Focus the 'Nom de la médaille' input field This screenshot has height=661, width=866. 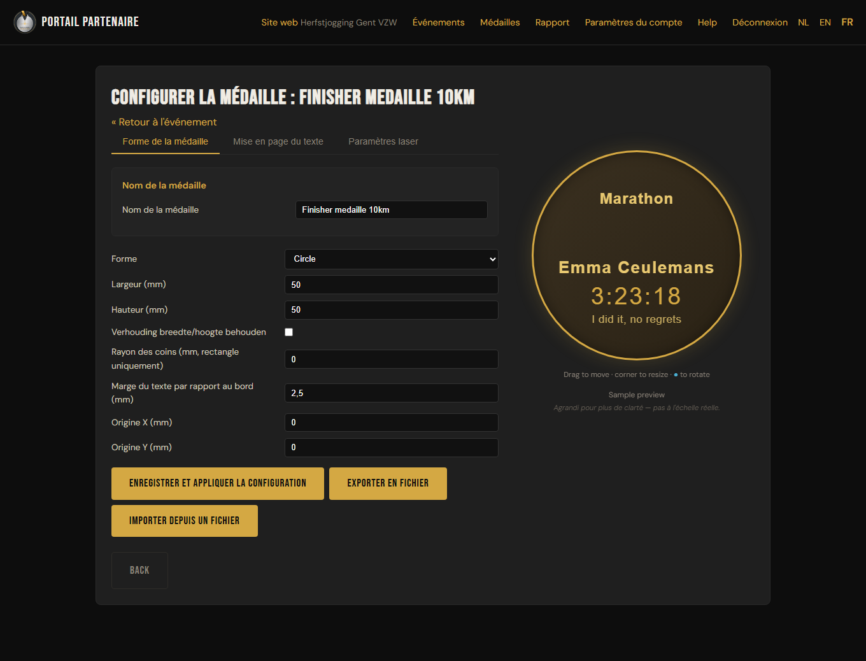(x=391, y=210)
